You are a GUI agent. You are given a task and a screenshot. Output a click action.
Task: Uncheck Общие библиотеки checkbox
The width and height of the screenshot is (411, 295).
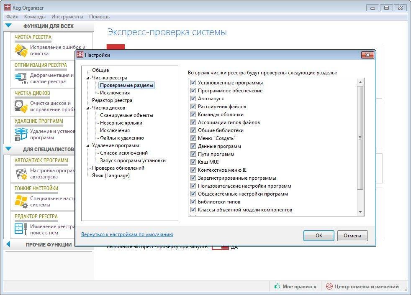193,130
